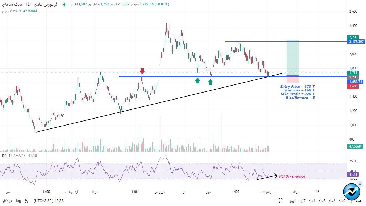Select the RSI Divergence text annotation
Screen dimensions: 366x206
292,176
